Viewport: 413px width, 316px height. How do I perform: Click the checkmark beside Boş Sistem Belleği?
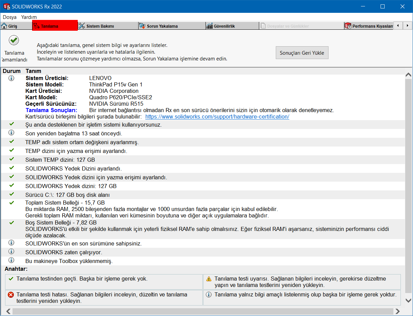click(11, 223)
